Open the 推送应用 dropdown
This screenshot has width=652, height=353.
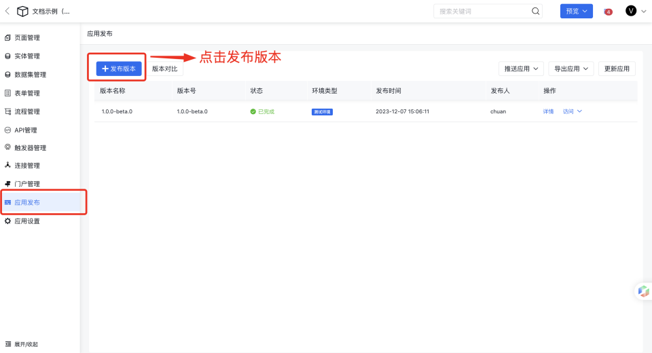(521, 69)
